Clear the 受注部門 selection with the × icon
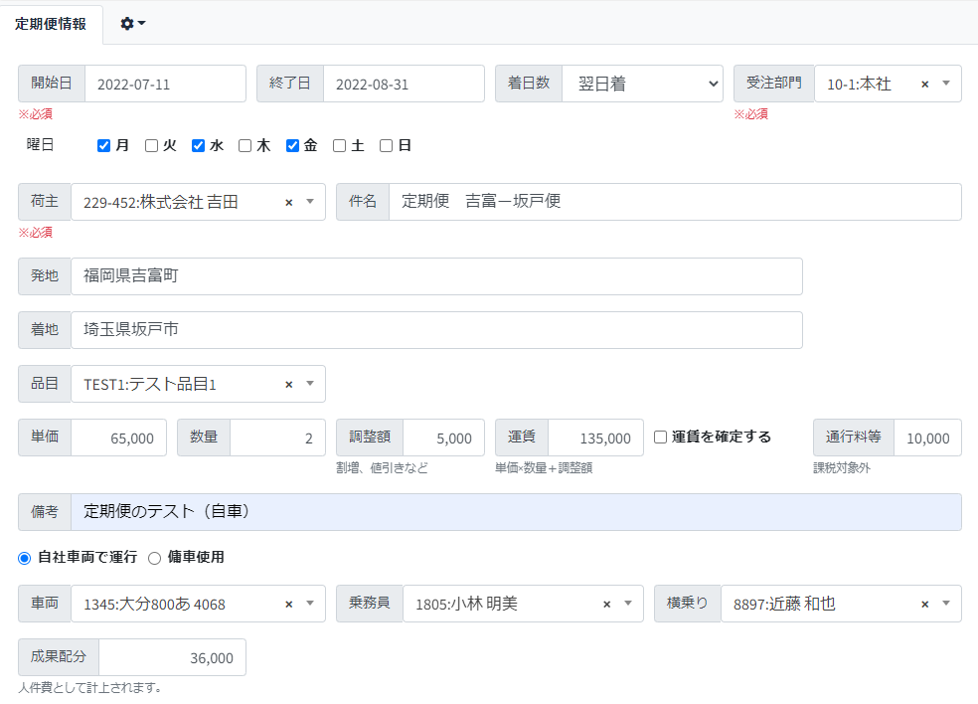This screenshot has height=704, width=978. tap(924, 85)
